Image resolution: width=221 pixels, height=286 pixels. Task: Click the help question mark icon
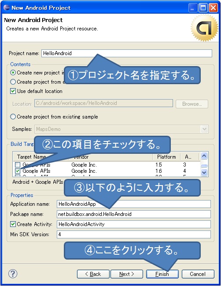click(13, 274)
